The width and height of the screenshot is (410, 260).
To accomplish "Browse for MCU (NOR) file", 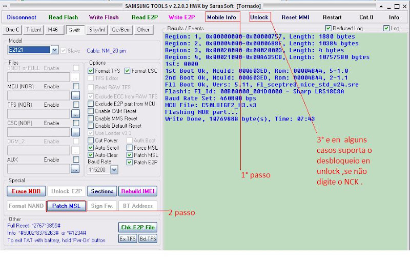I will (x=75, y=96).
